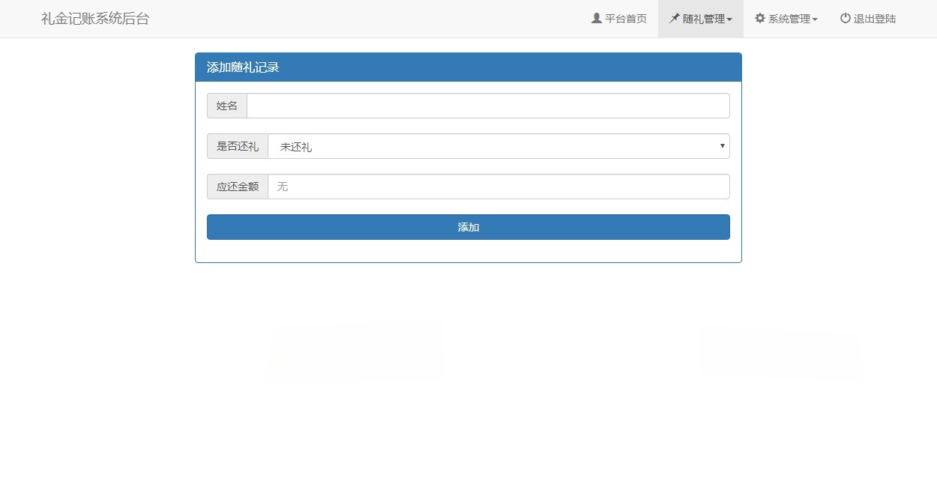Viewport: 937px width, 496px height.
Task: Click the 姓名 field label
Action: (x=226, y=105)
